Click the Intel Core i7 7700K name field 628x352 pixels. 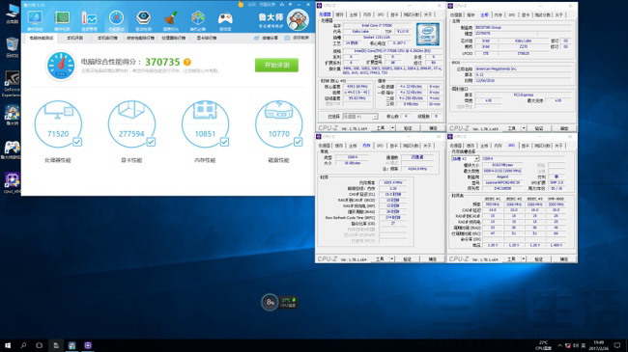point(377,26)
